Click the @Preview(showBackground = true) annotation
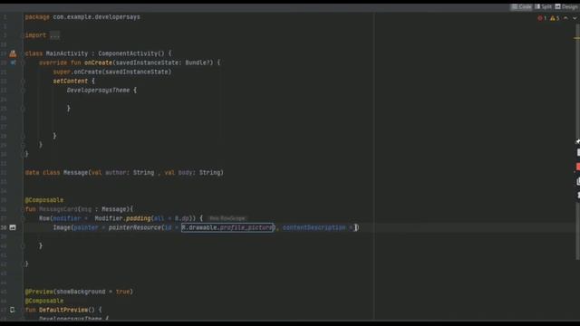This screenshot has height=326, width=580. click(79, 292)
